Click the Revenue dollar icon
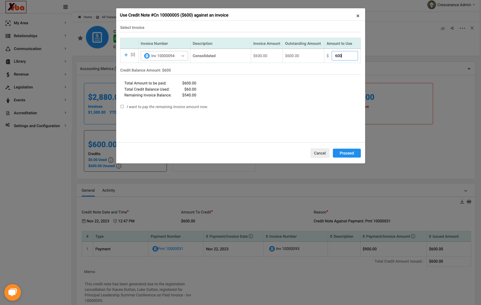Image resolution: width=481 pixels, height=305 pixels. click(8, 74)
